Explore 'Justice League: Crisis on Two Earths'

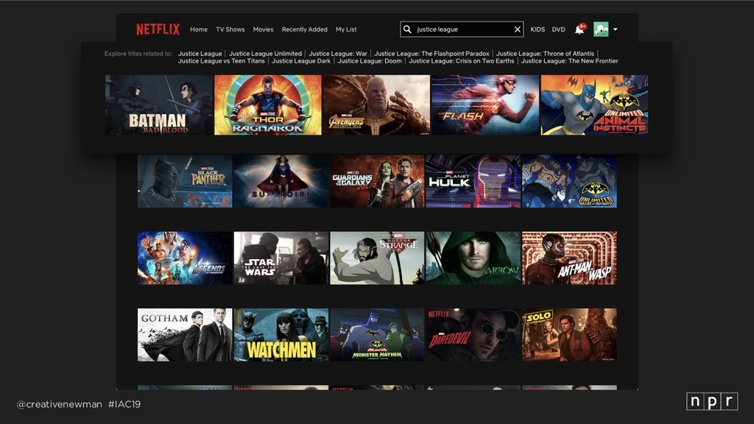[461, 61]
